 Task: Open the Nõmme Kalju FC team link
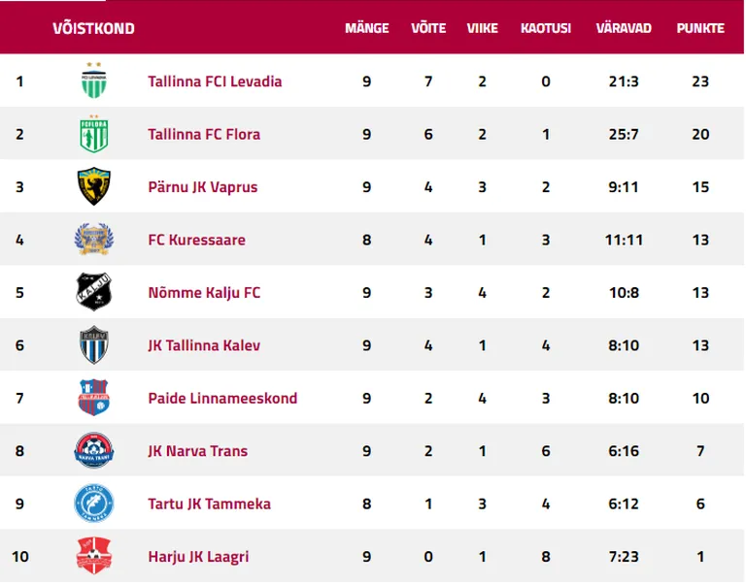tap(204, 292)
